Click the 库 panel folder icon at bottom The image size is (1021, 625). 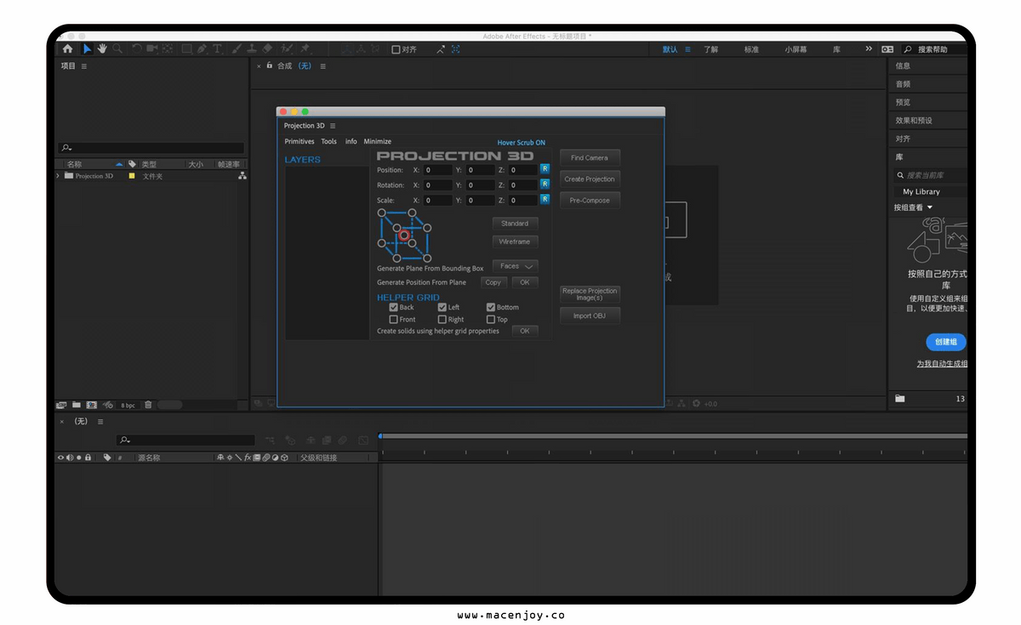(x=900, y=398)
